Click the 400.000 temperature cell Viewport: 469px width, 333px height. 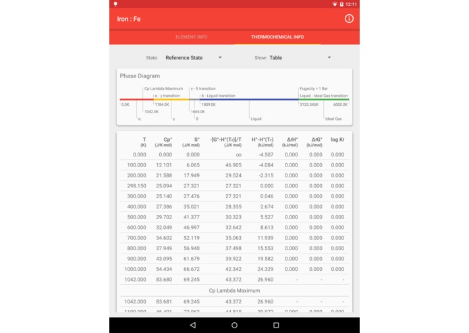137,207
